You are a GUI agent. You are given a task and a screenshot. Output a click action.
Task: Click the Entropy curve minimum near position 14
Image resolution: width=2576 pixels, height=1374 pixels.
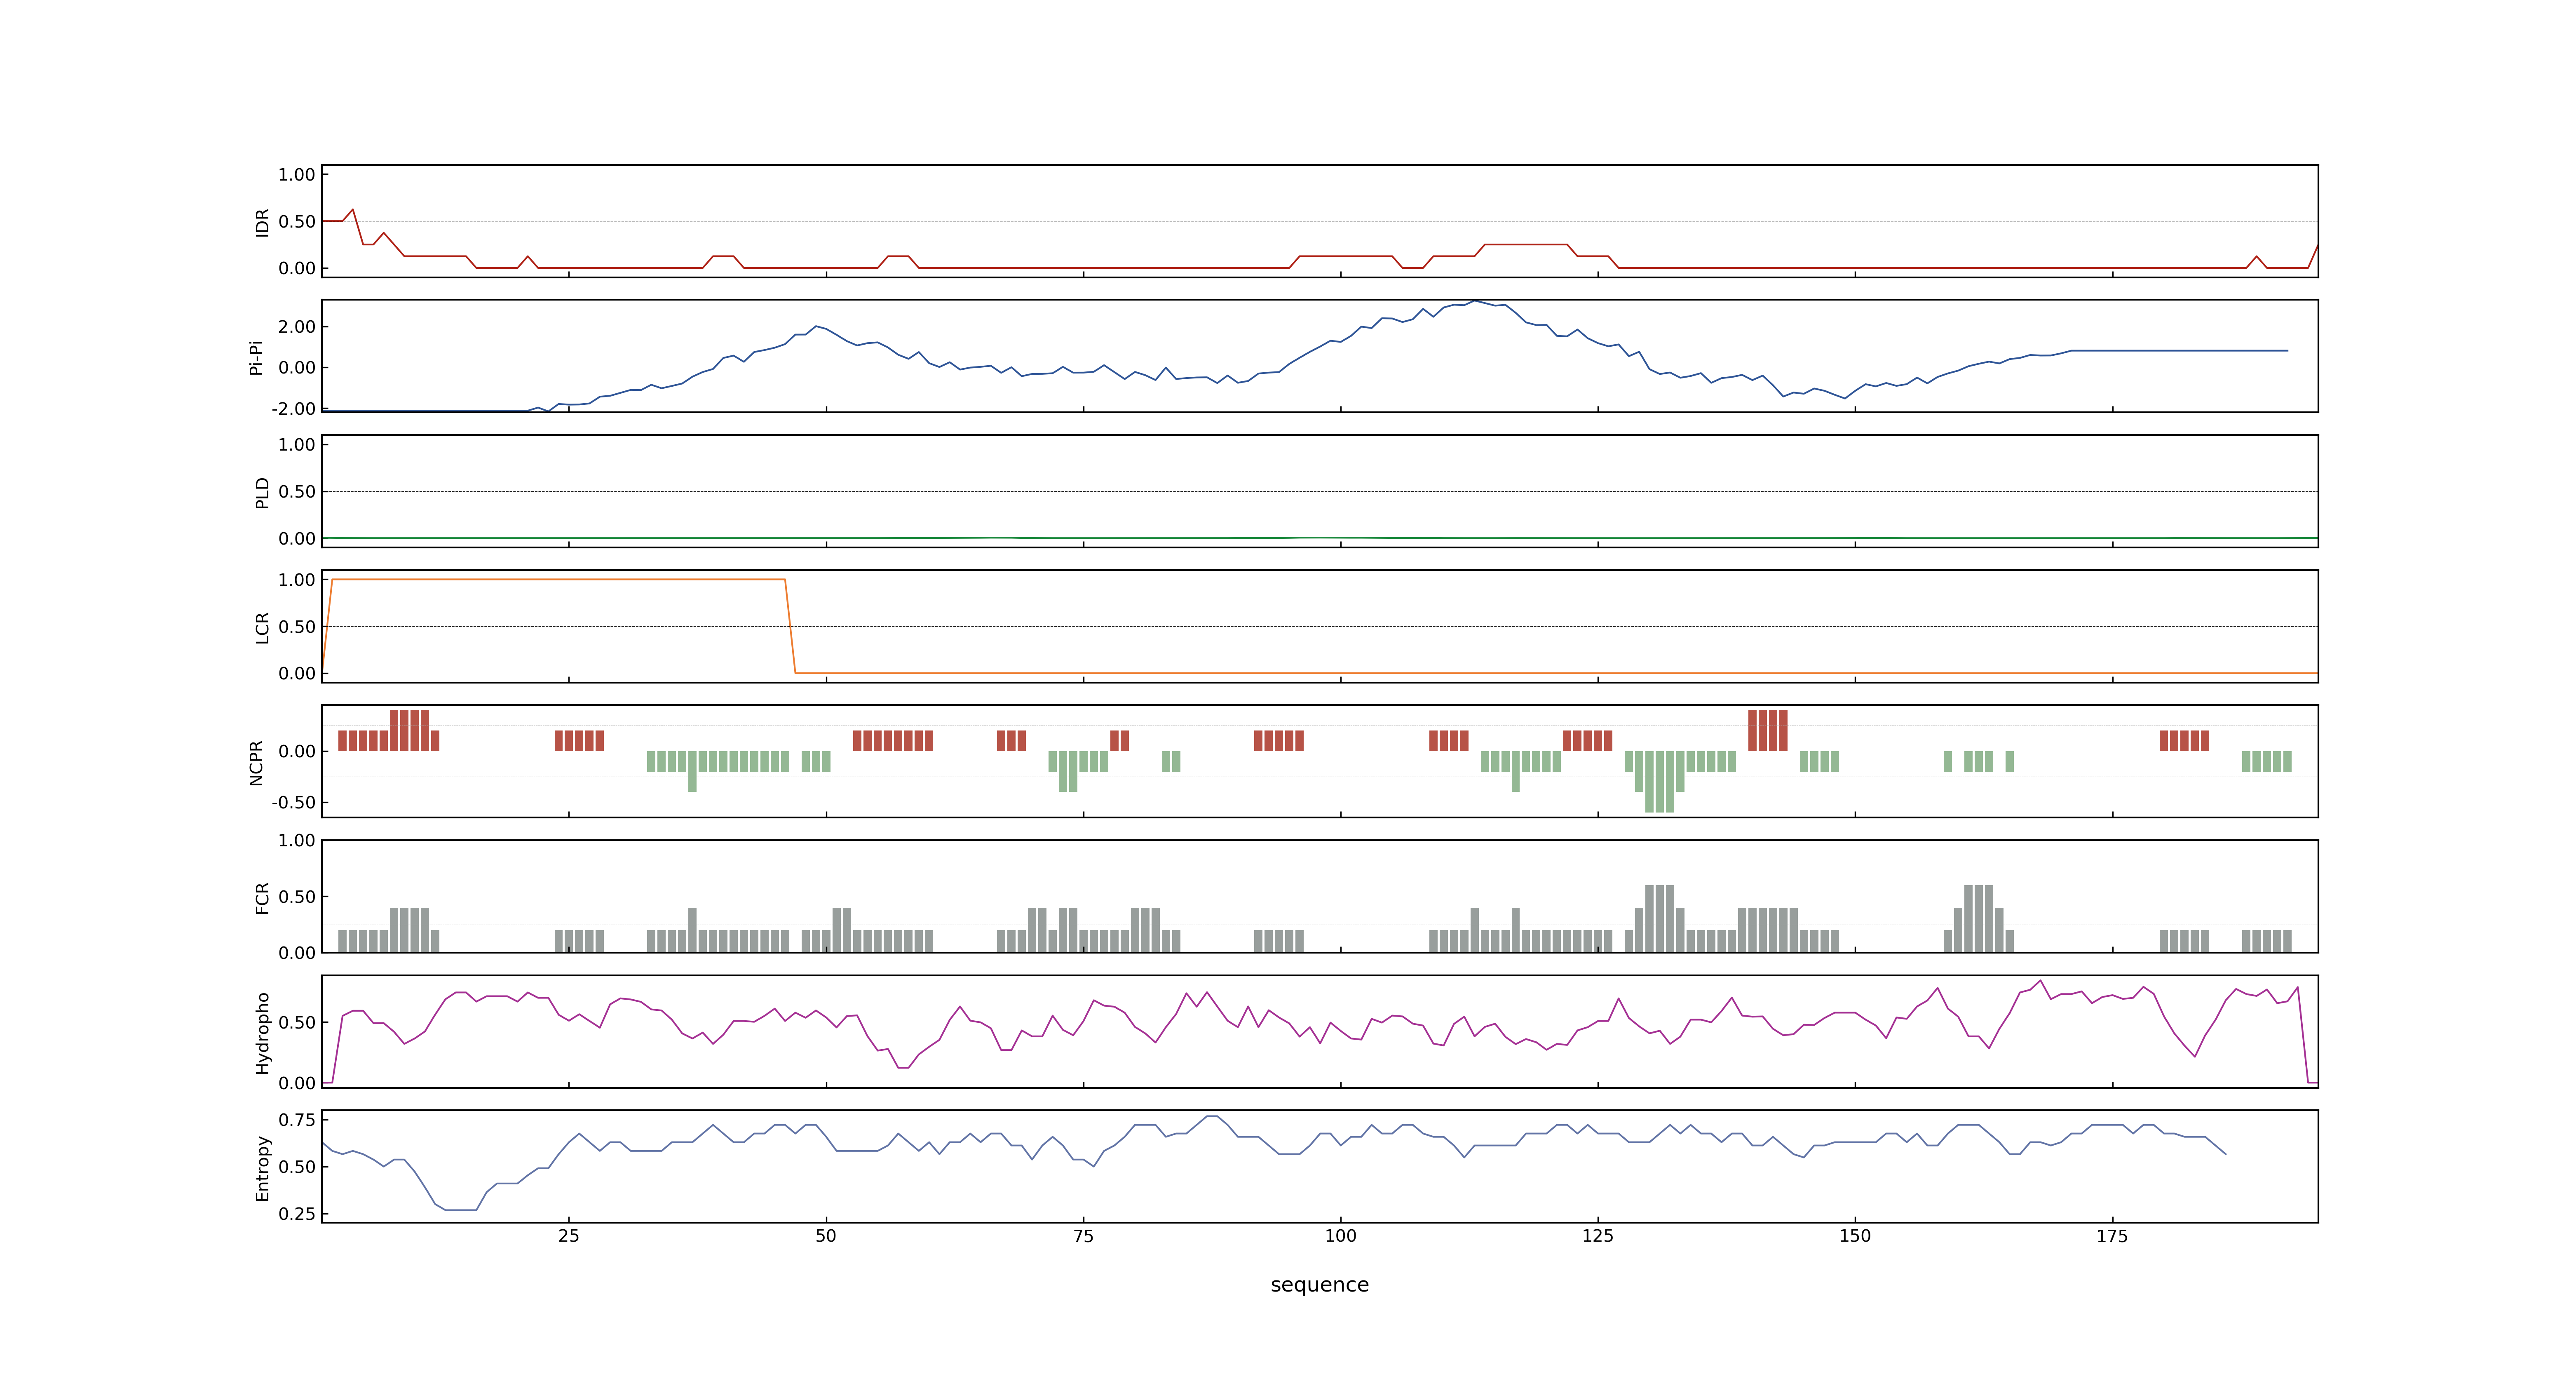point(461,1209)
